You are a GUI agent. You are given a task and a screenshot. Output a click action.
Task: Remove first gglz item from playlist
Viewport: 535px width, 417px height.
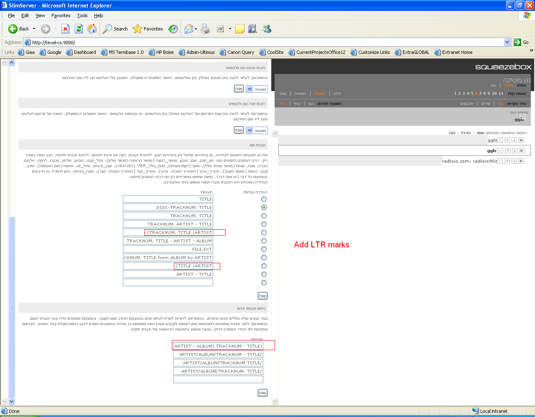[x=500, y=140]
